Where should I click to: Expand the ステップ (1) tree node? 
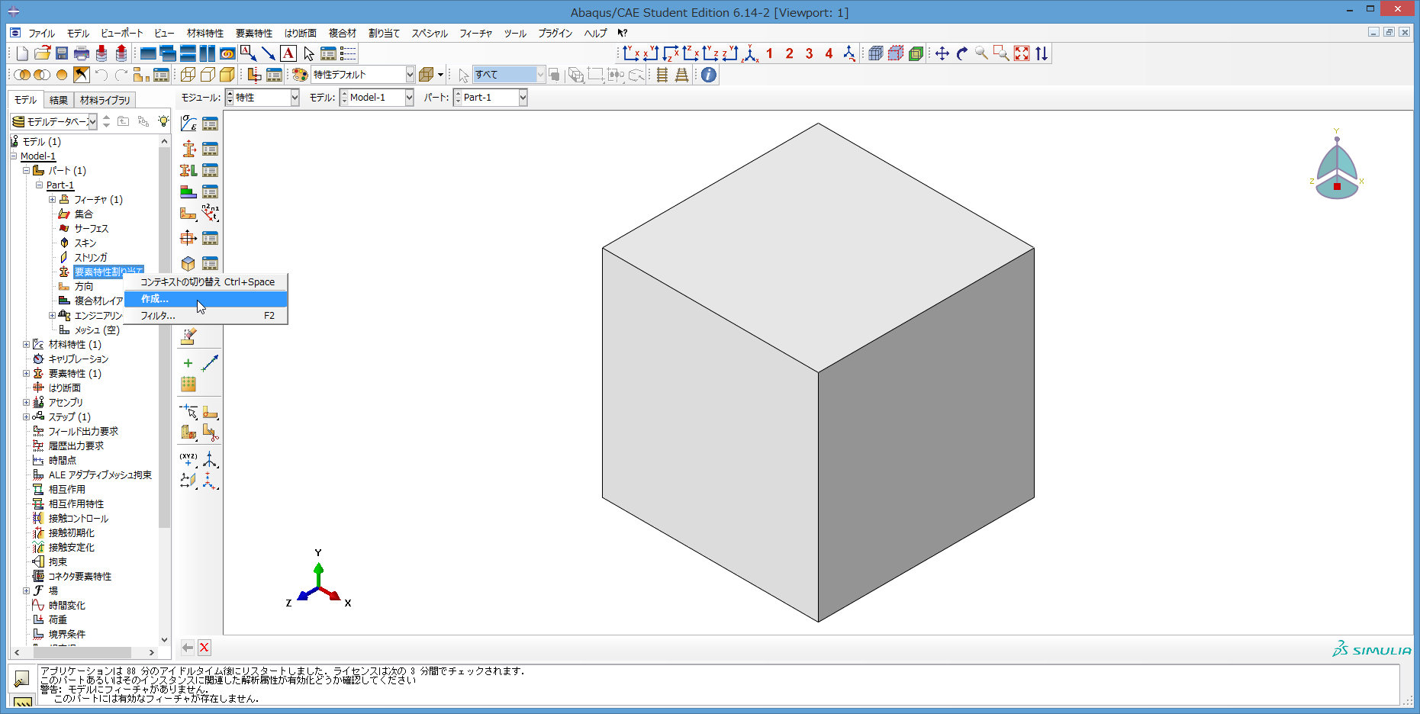tap(26, 417)
